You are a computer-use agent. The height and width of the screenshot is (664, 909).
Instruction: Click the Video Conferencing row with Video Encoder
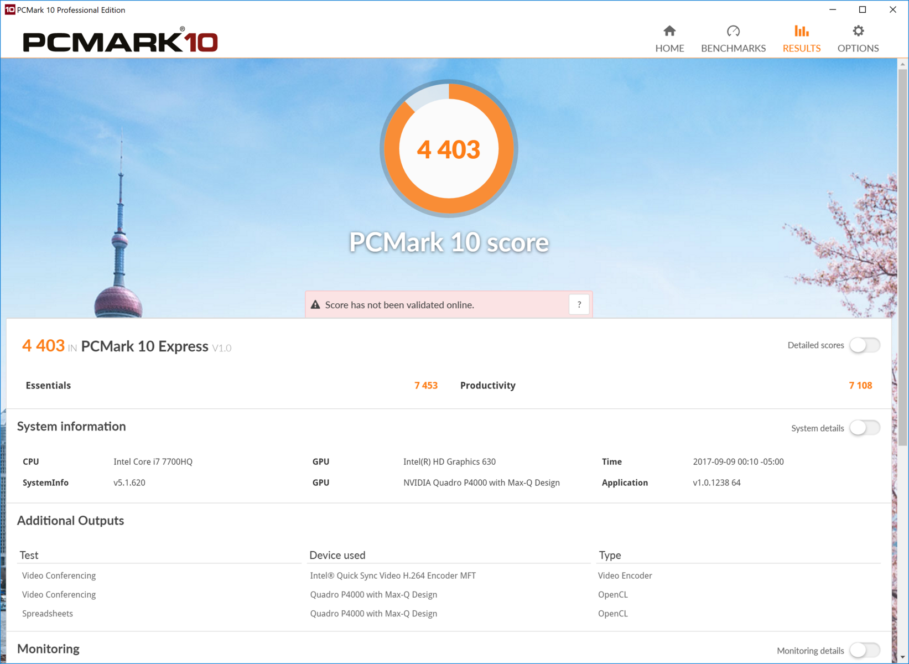click(449, 575)
